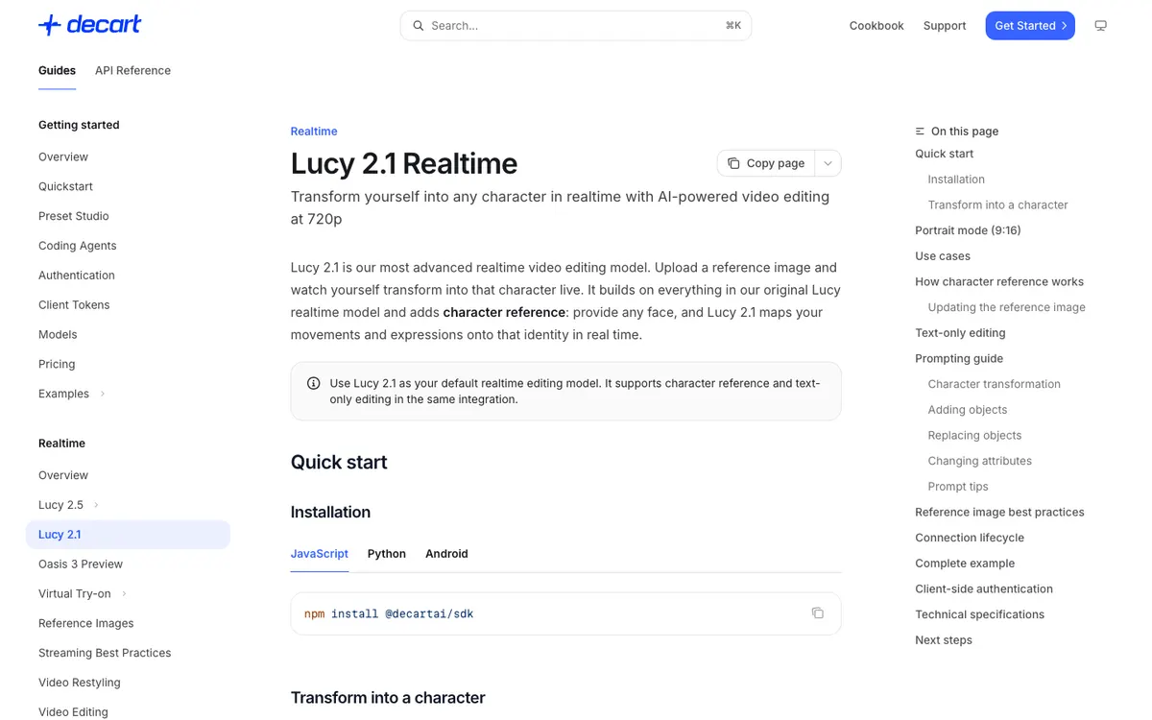1152x720 pixels.
Task: Click the search magnifier icon
Action: pos(419,26)
